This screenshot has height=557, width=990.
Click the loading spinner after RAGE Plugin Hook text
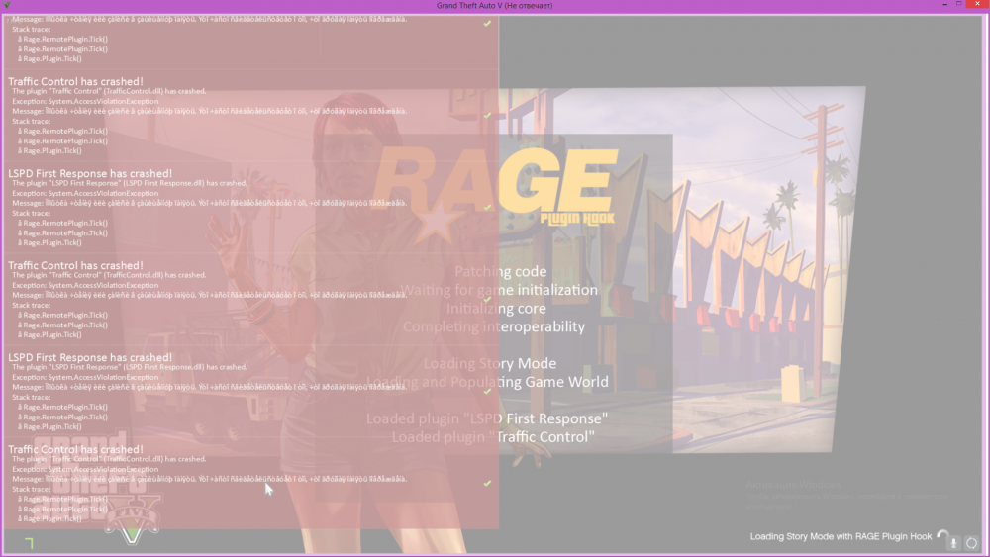pyautogui.click(x=942, y=535)
